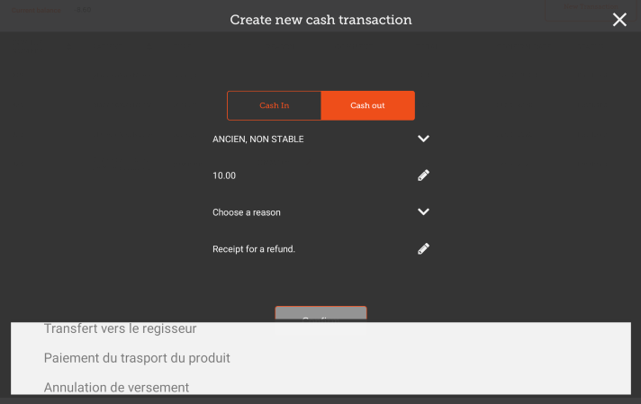Open the Choose a reason chevron

click(424, 212)
